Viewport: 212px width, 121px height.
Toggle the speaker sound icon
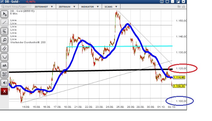5,83
